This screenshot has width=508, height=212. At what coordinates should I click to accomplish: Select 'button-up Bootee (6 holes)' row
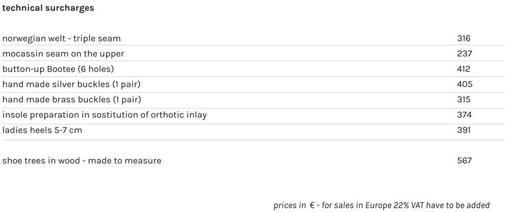coord(58,69)
